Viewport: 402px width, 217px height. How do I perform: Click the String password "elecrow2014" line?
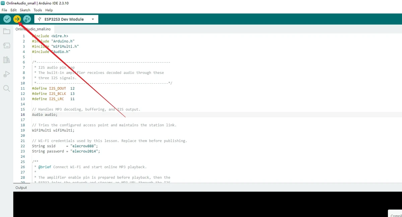tap(66, 151)
